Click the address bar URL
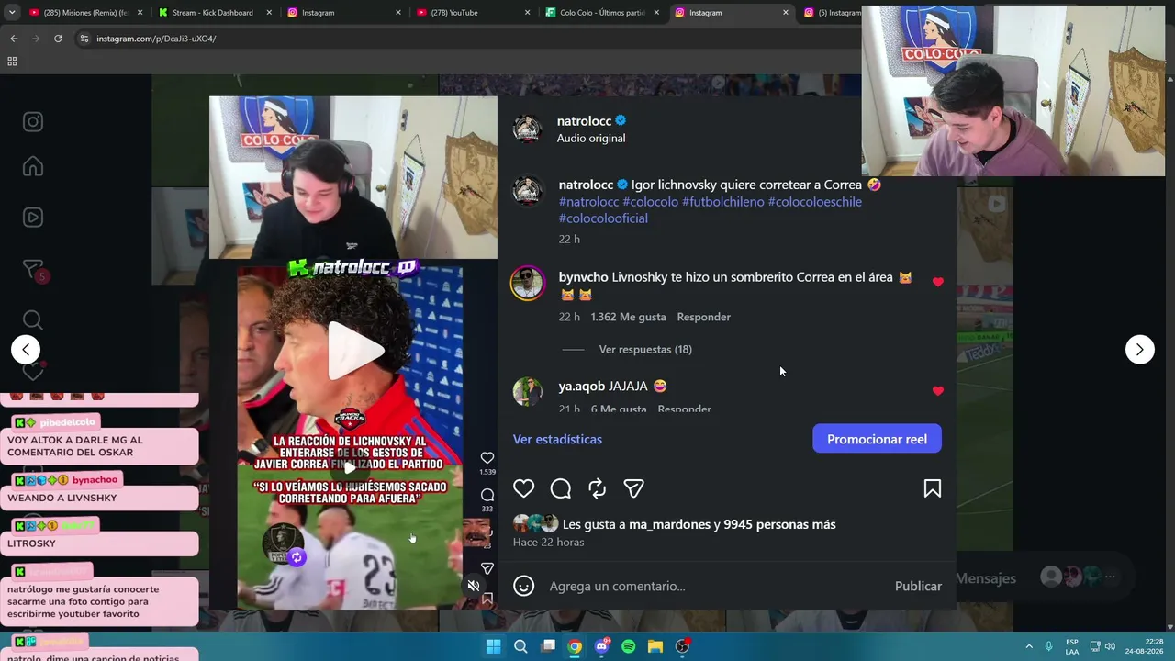 [156, 39]
